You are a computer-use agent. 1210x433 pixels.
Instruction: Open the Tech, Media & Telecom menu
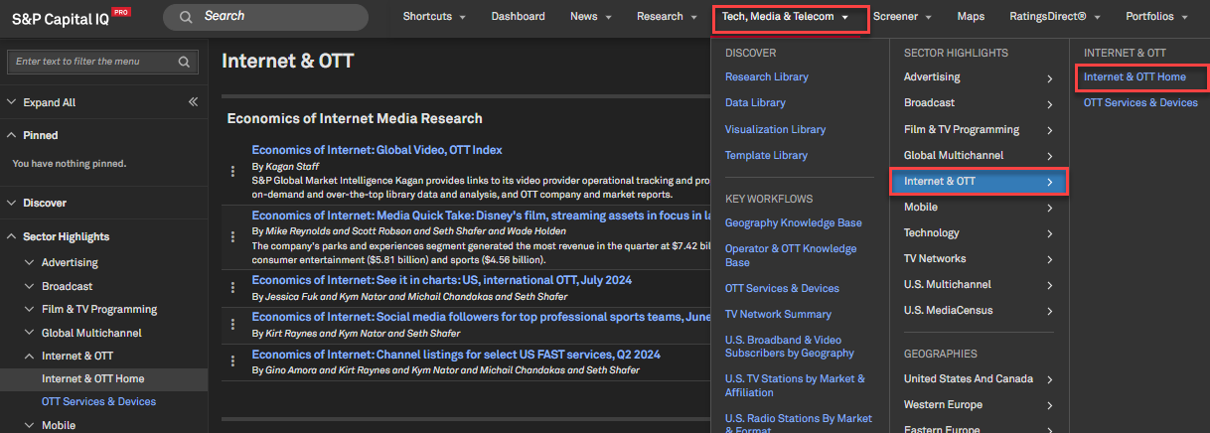pos(784,17)
